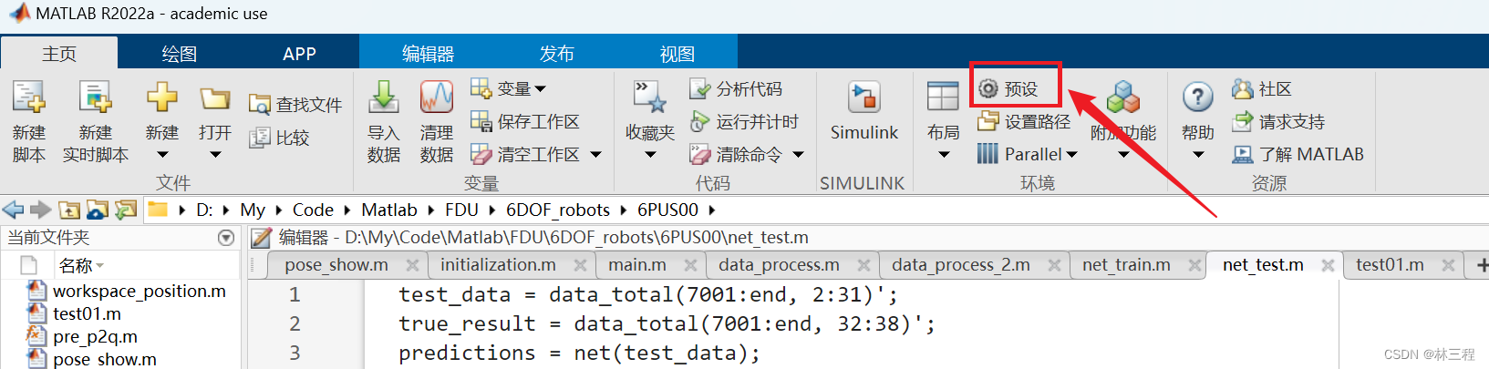Image resolution: width=1489 pixels, height=369 pixels.
Task: Launch Simulink from the ribbon
Action: point(863,98)
